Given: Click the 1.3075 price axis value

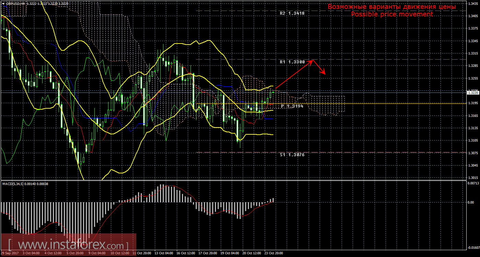Looking at the screenshot, I should click(473, 153).
